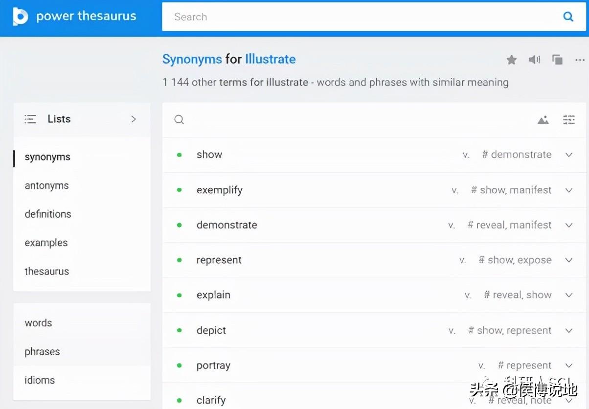Filter by phrases in sidebar
This screenshot has height=409, width=589.
[x=42, y=352]
